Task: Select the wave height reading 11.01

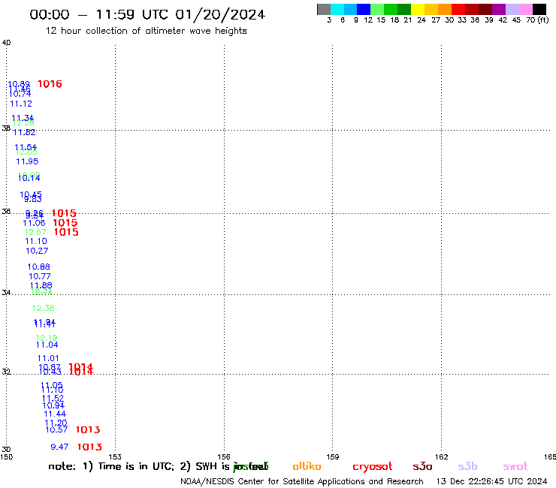Action: (x=48, y=358)
